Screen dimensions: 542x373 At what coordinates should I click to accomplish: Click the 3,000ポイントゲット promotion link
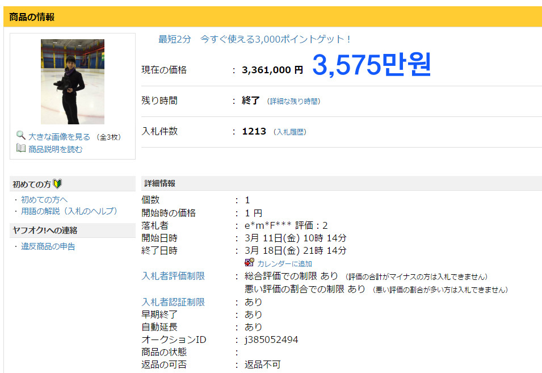pyautogui.click(x=254, y=39)
